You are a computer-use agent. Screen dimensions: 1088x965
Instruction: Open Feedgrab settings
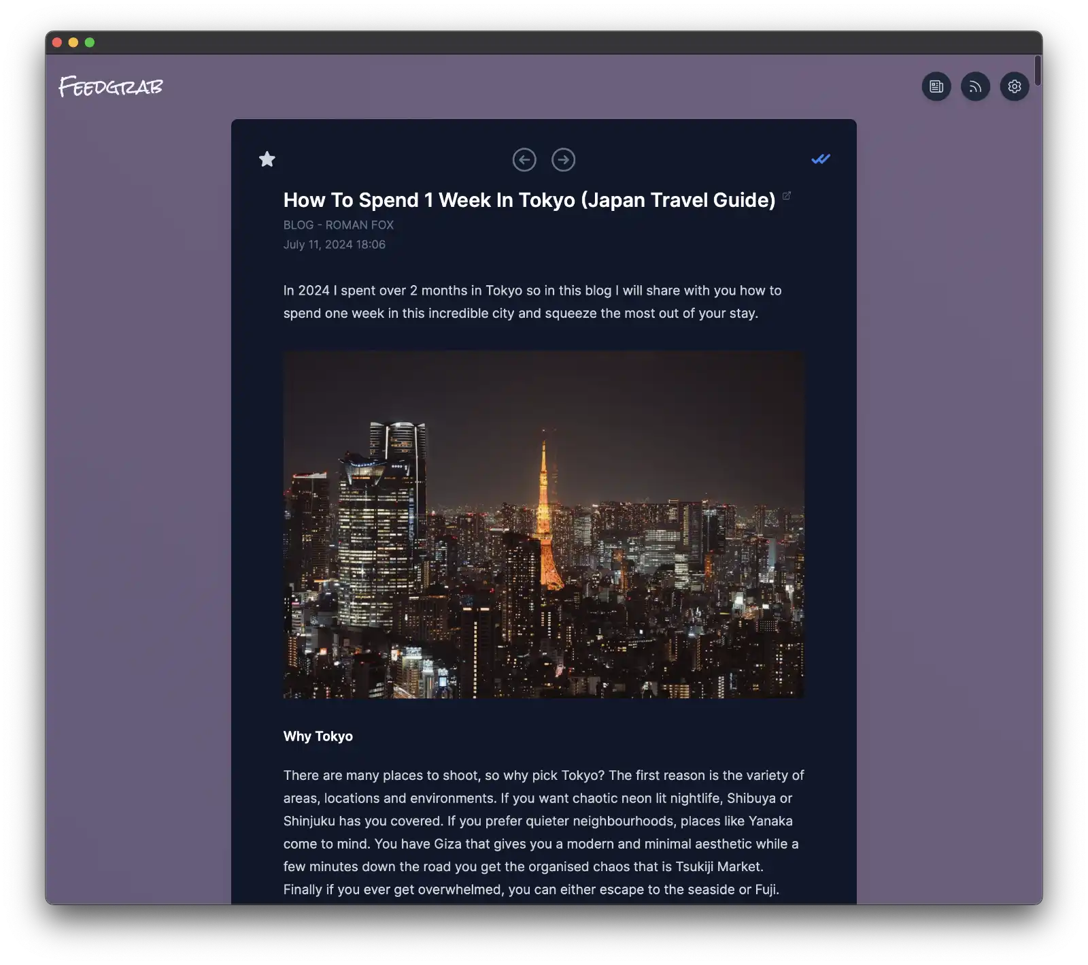point(1014,86)
